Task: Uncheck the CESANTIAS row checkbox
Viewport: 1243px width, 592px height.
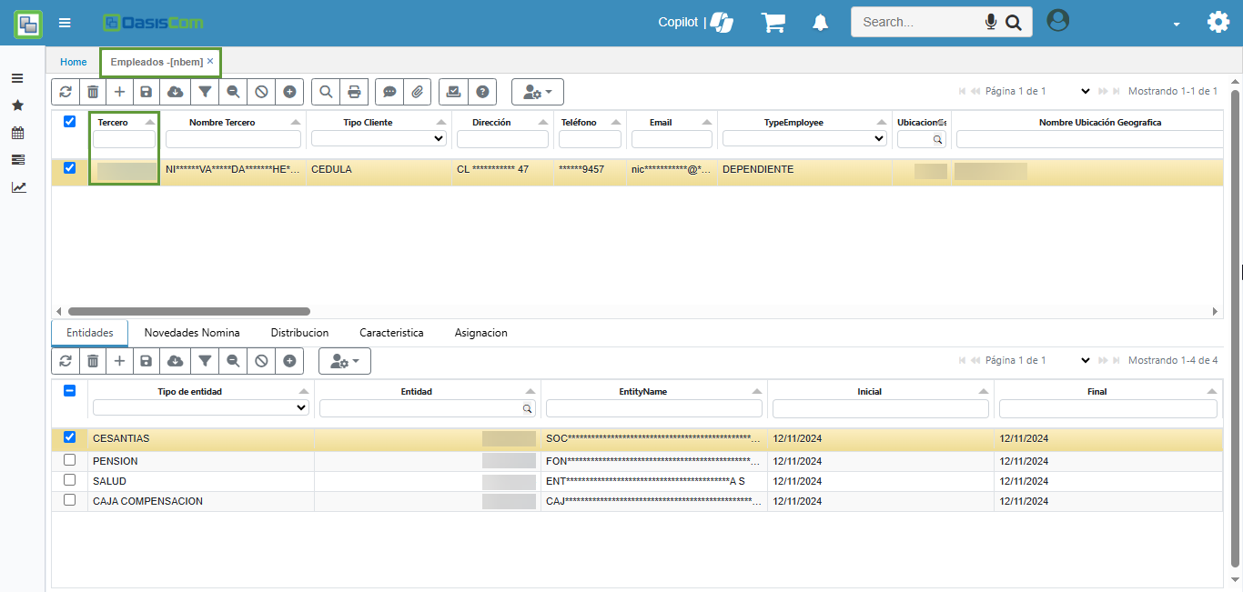Action: click(x=69, y=437)
